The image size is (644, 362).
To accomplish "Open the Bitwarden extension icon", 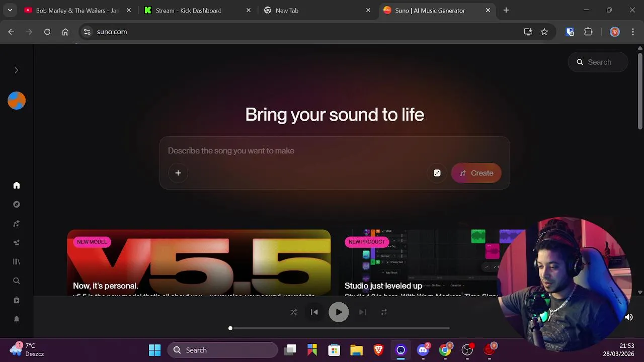I will pyautogui.click(x=570, y=32).
